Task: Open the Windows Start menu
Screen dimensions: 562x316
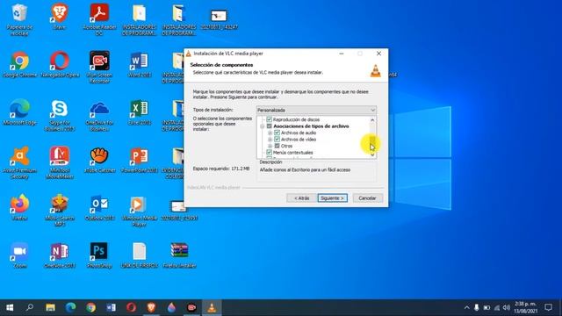Action: pyautogui.click(x=10, y=307)
